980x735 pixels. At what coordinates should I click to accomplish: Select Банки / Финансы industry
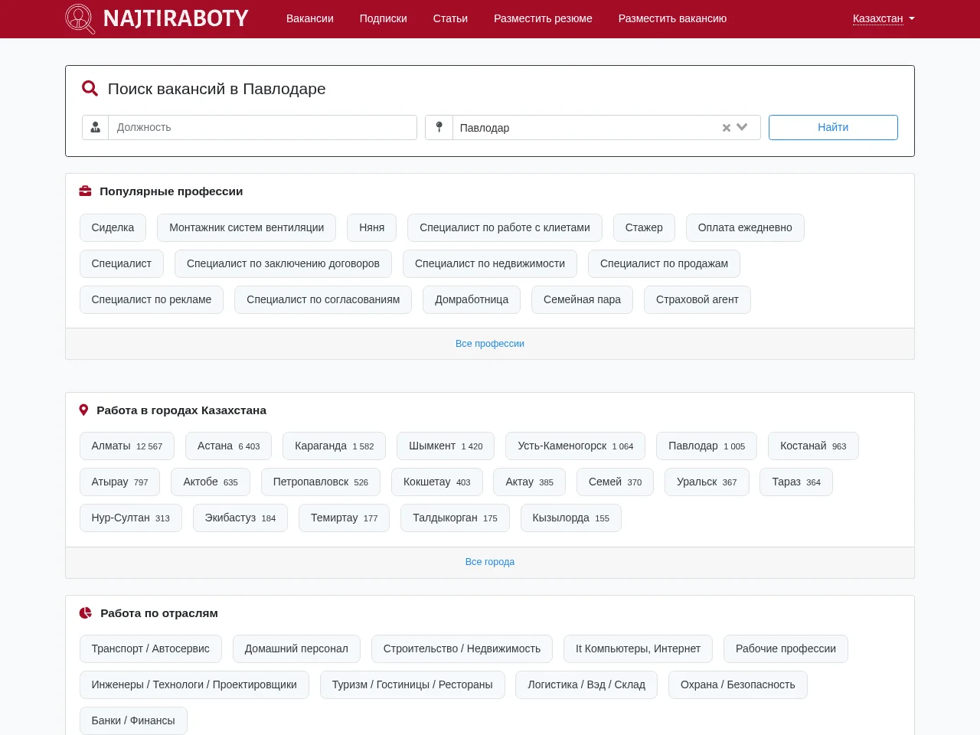pos(133,720)
